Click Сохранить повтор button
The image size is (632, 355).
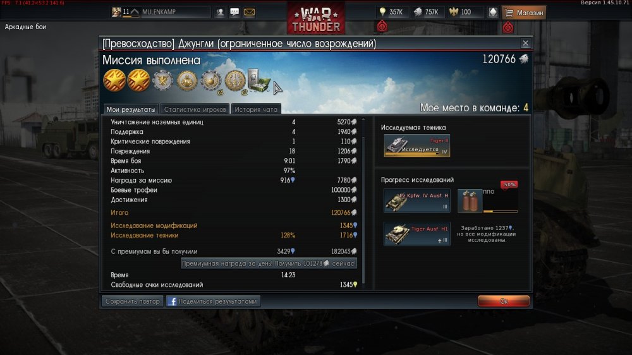[x=132, y=301]
